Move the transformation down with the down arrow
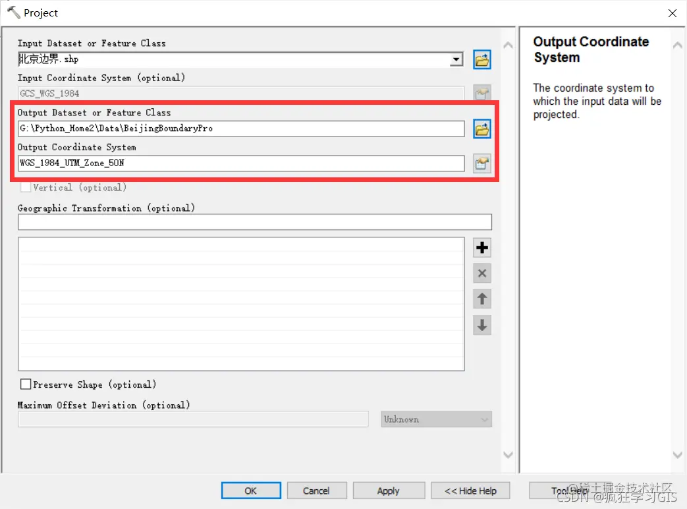The height and width of the screenshot is (509, 687). pos(482,325)
